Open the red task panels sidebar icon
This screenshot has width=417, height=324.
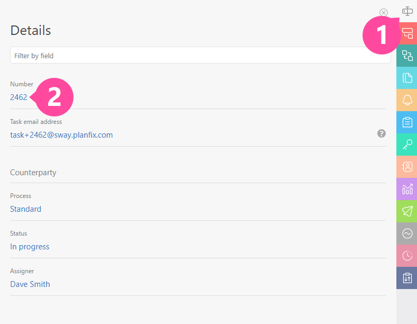tap(407, 33)
